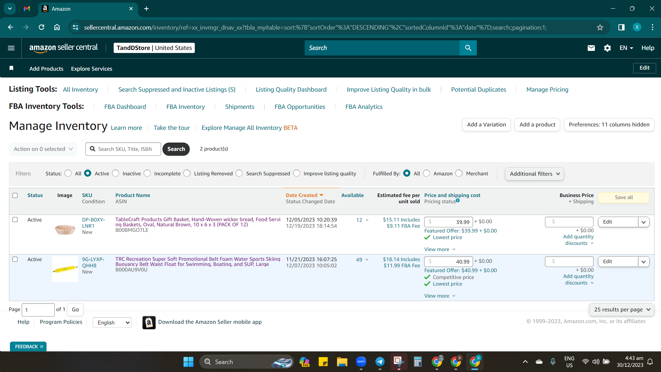Open the browser side panel icon
This screenshot has height=372, width=661.
(621, 27)
